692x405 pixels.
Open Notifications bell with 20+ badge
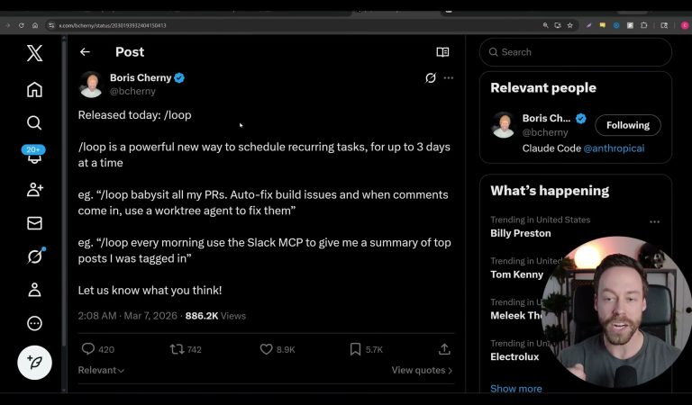tap(34, 157)
